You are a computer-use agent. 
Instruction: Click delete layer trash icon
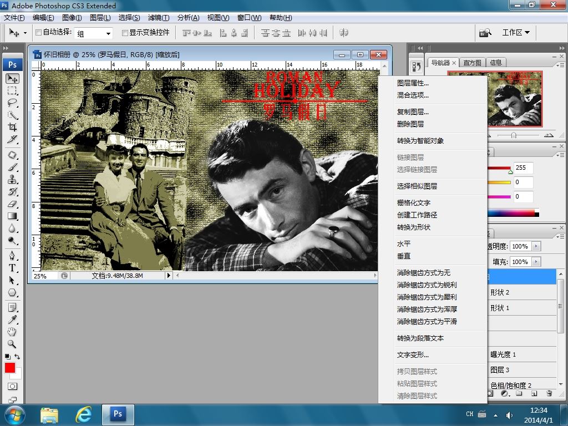click(x=549, y=393)
